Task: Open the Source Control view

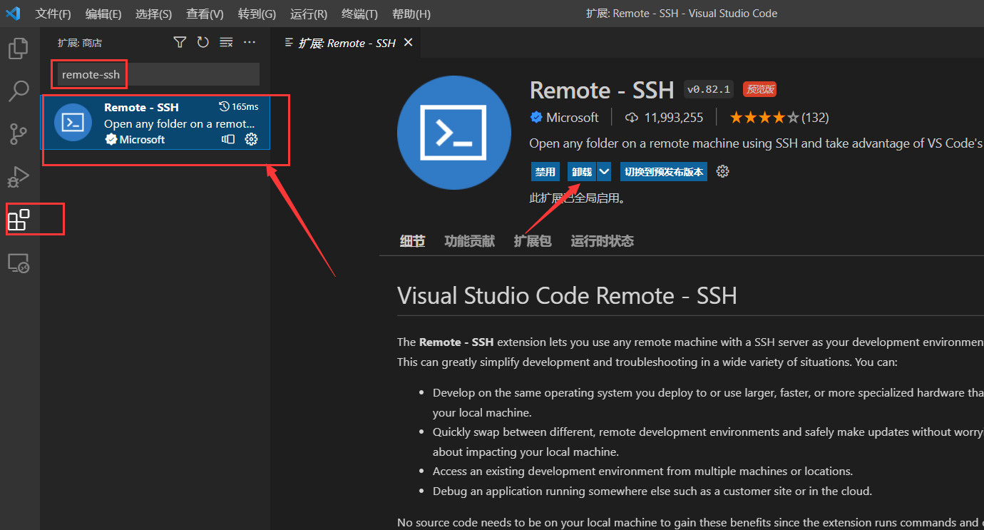Action: point(19,133)
